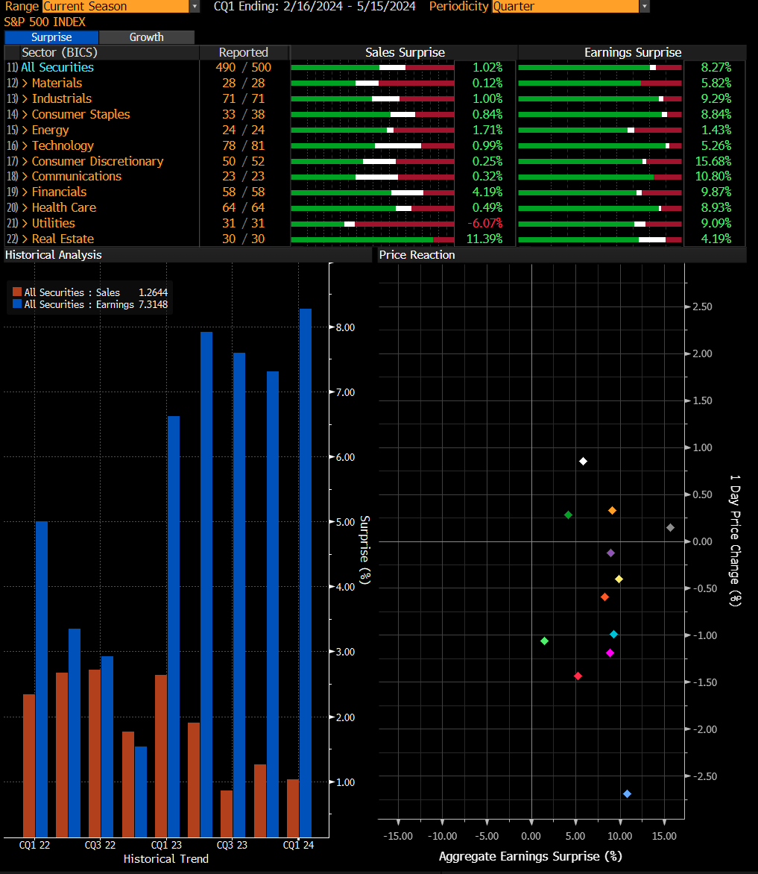Open the Utilities sector link
758x874 pixels.
pyautogui.click(x=54, y=223)
